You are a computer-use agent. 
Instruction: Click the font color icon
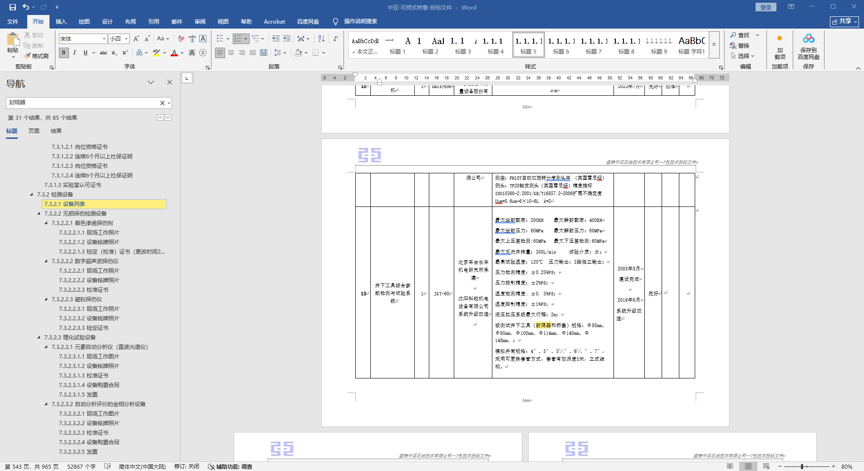pos(174,53)
